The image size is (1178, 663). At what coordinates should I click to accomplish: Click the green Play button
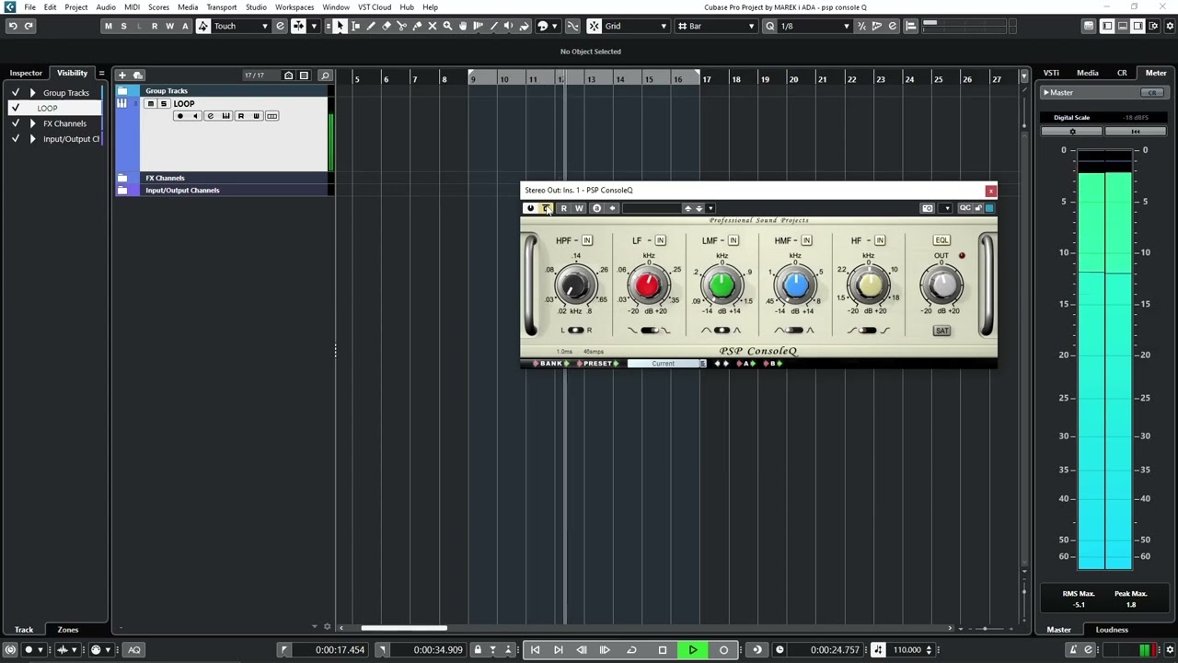(x=693, y=650)
